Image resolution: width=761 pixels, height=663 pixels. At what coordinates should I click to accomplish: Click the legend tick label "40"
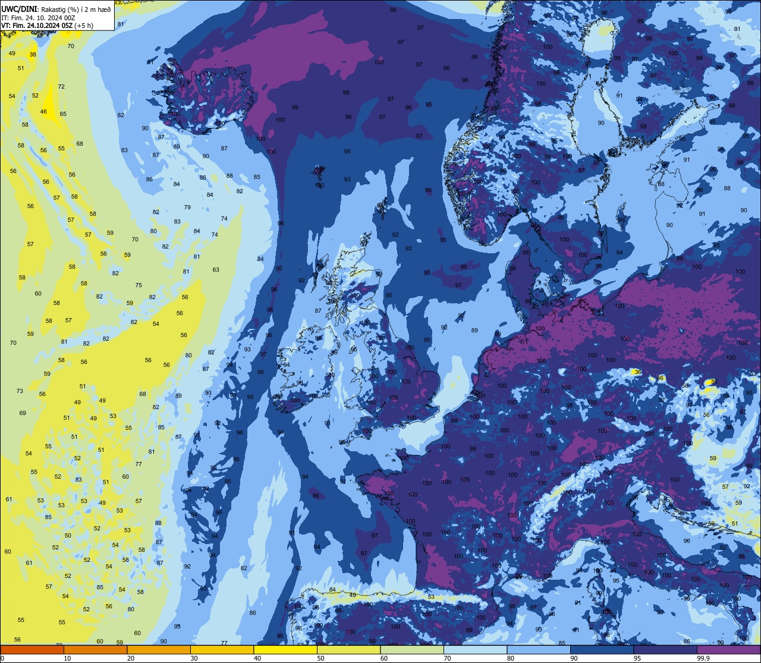(257, 658)
